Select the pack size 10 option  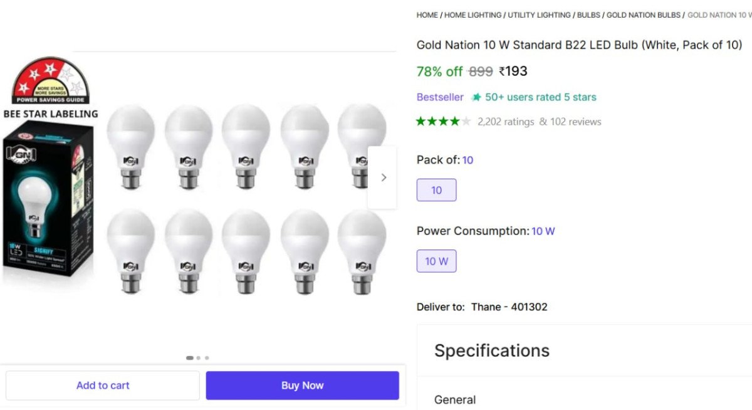pyautogui.click(x=436, y=190)
